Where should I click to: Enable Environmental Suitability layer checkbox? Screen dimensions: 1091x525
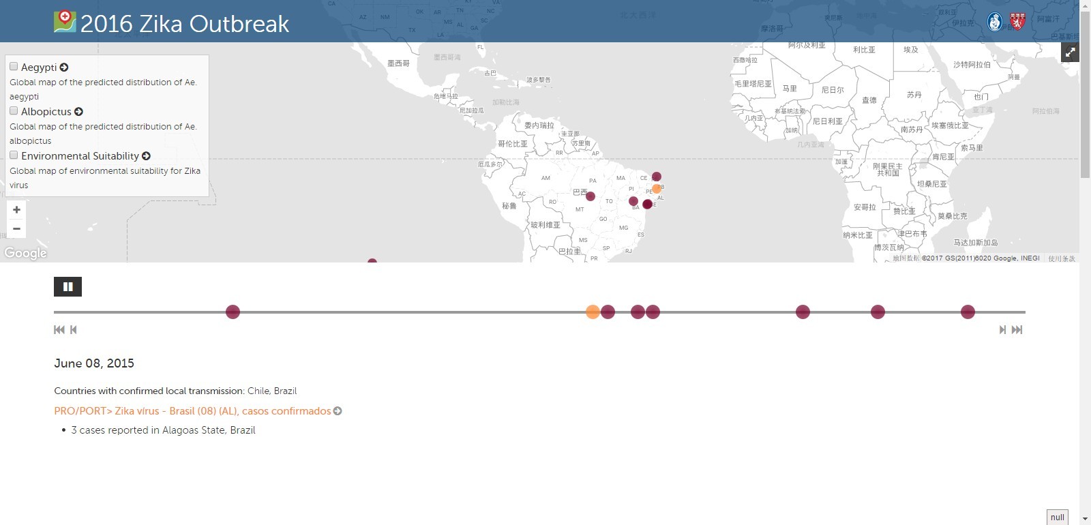(14, 155)
